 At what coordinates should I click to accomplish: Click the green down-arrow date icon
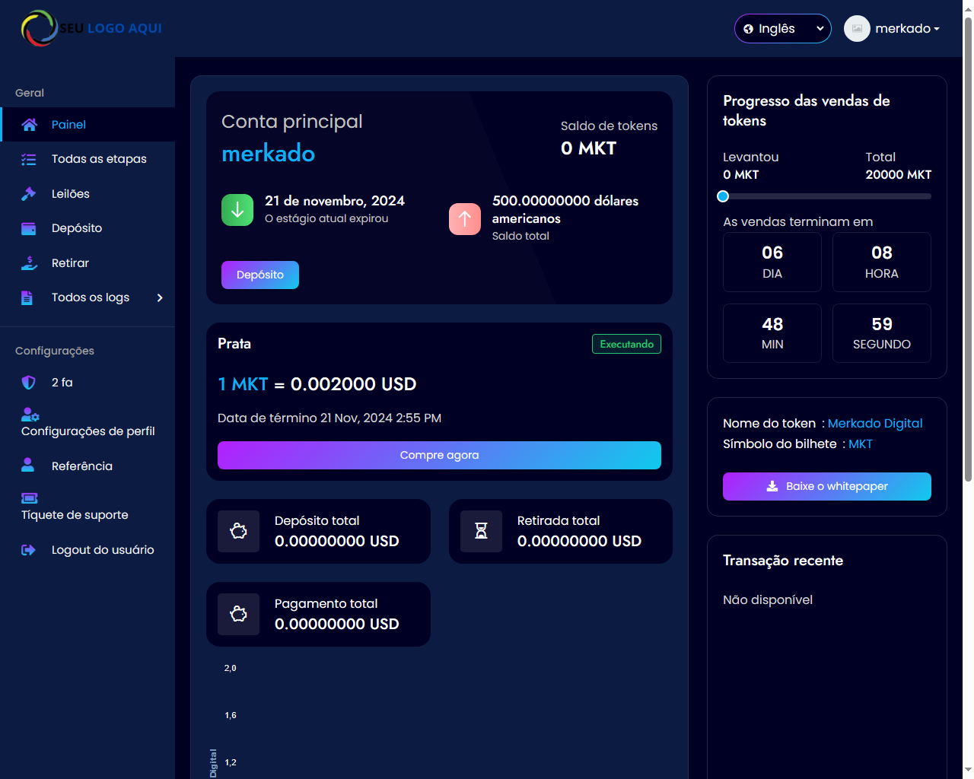(237, 210)
